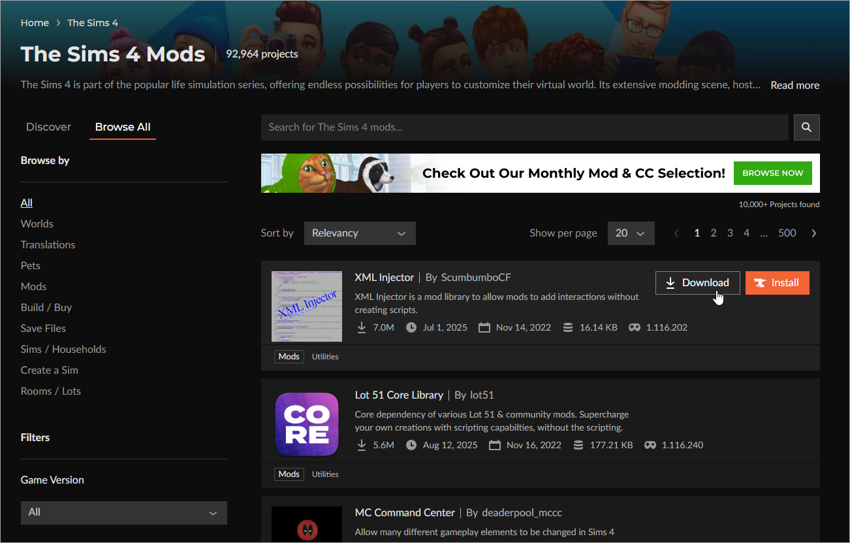This screenshot has height=543, width=850.
Task: Click XML Injector version 1.116.202 text
Action: pyautogui.click(x=667, y=327)
